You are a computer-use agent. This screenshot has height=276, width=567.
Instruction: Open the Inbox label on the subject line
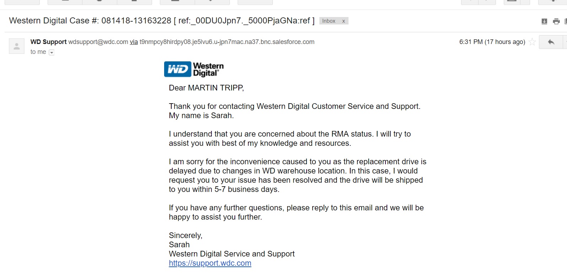(329, 21)
